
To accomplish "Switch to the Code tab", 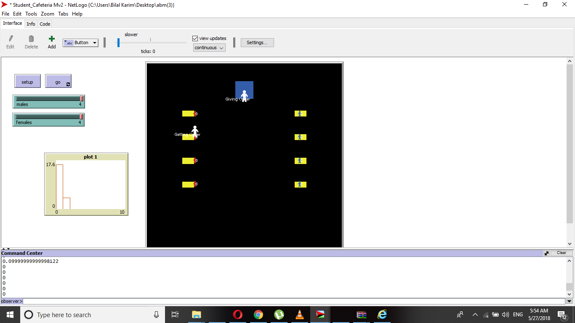I will tap(45, 24).
